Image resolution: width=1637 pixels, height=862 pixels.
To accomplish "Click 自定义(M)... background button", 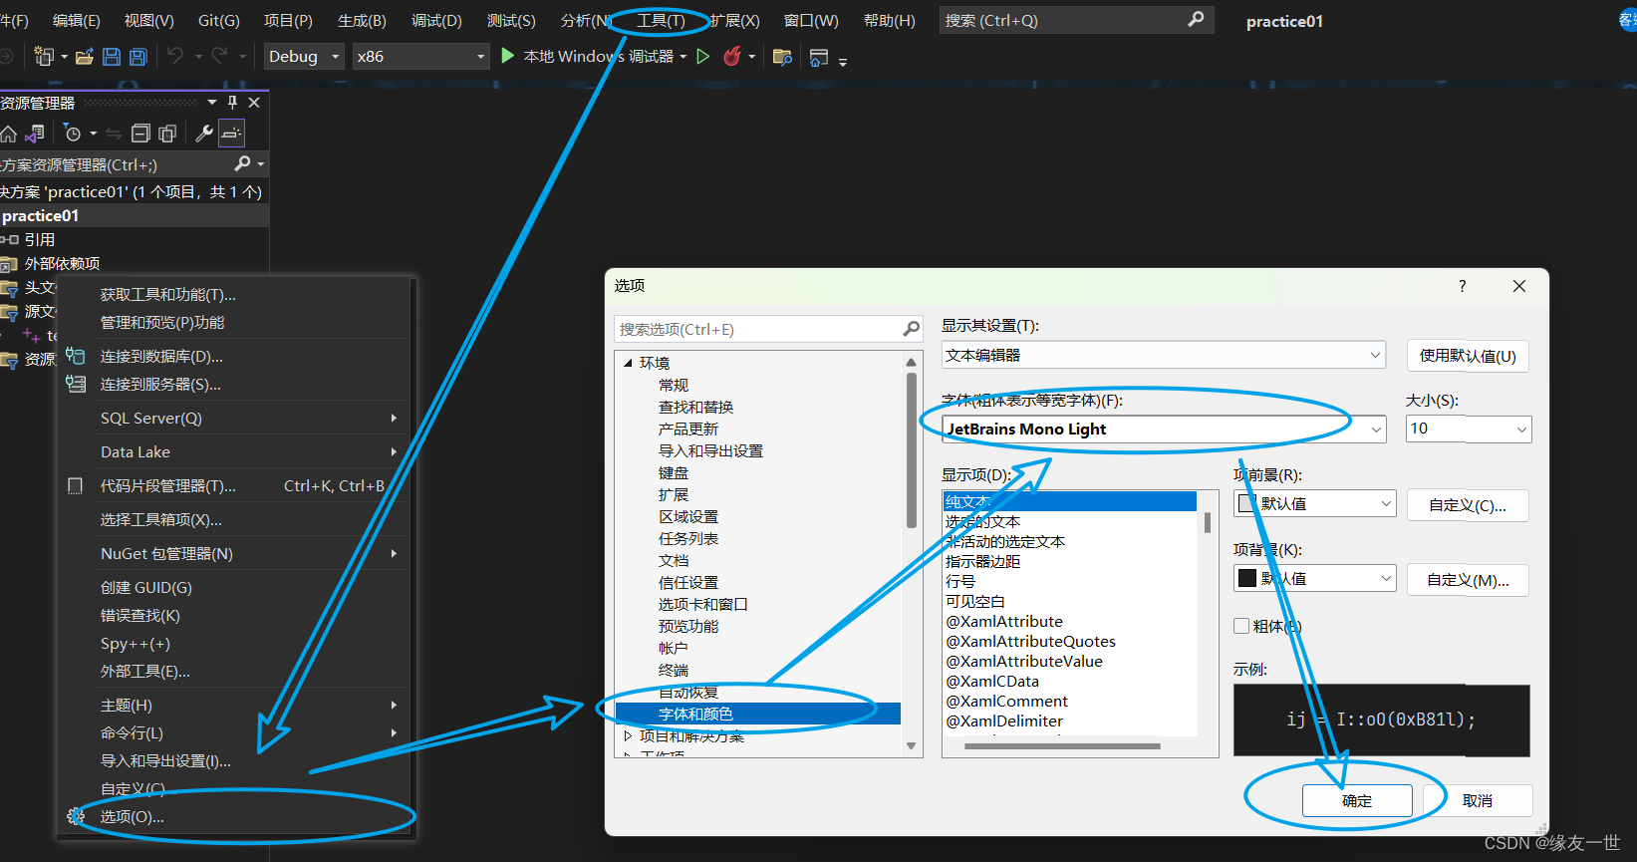I will pos(1468,580).
